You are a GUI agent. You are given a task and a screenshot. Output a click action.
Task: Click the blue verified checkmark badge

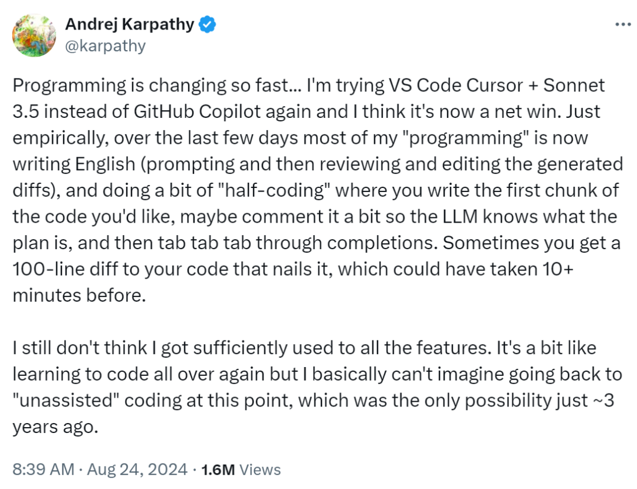coord(208,25)
